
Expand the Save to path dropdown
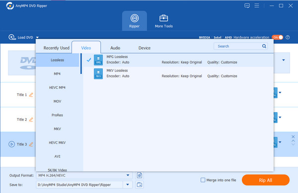128,185
